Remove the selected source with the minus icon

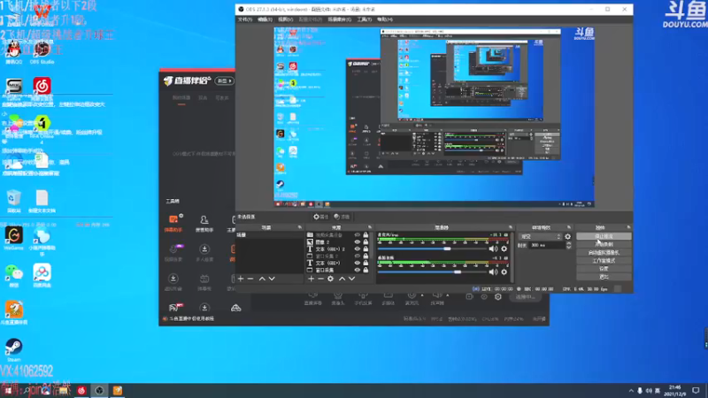320,279
